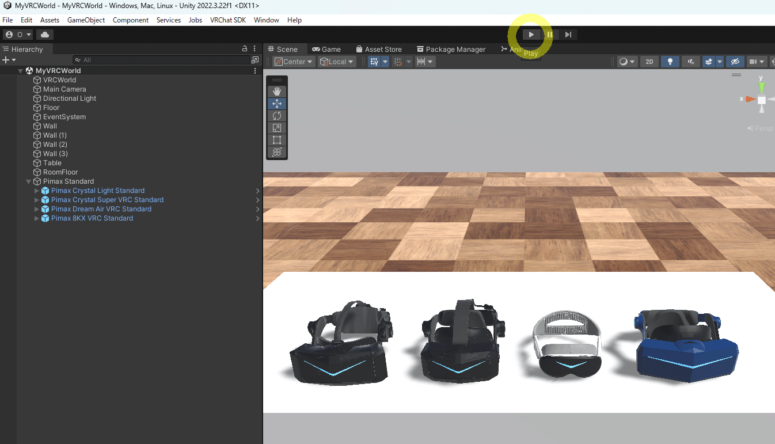The height and width of the screenshot is (444, 775).
Task: Click the Y axis cone of the gizmo
Action: (761, 87)
